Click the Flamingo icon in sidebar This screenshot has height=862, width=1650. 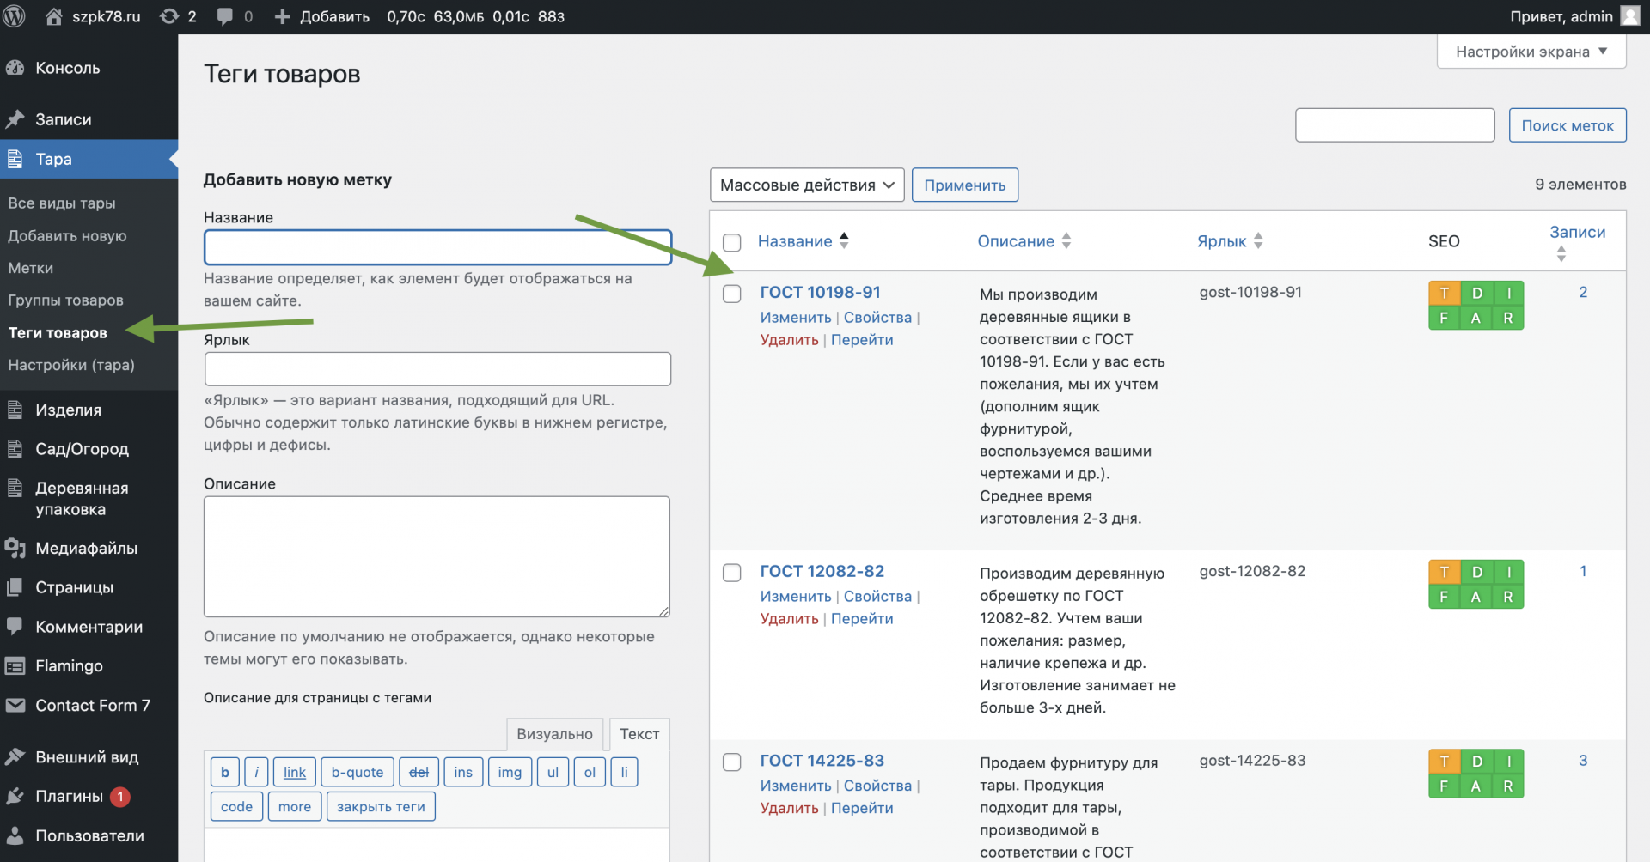click(x=15, y=665)
